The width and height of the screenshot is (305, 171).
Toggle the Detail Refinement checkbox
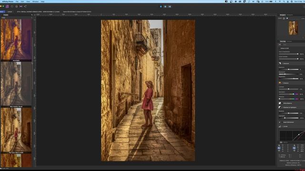click(282, 123)
